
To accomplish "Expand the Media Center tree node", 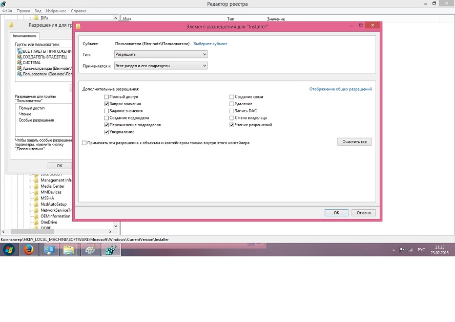I will pos(30,187).
